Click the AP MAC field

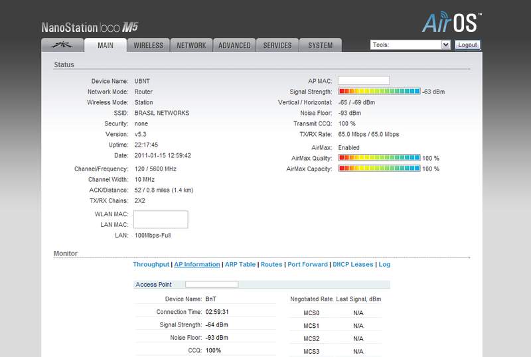[x=364, y=80]
